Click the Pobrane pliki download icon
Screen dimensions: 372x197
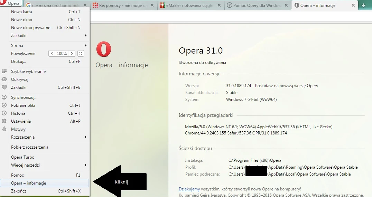[4, 105]
